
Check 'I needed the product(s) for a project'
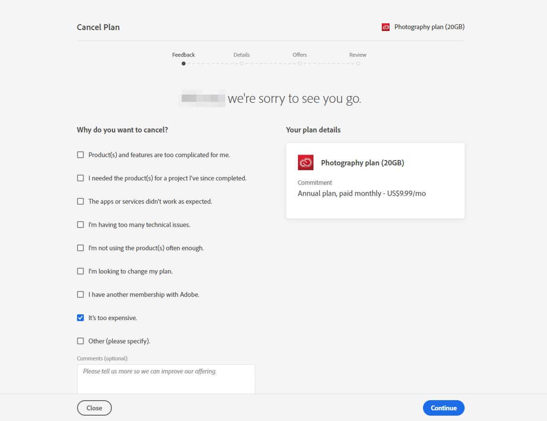(x=80, y=178)
